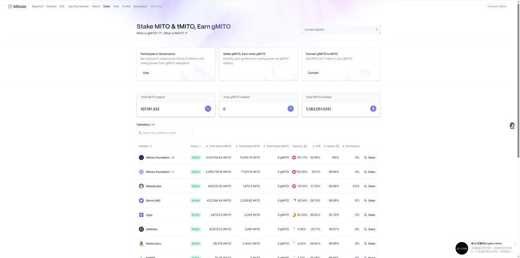Open the 'What is tMITO?' link

coord(175,33)
